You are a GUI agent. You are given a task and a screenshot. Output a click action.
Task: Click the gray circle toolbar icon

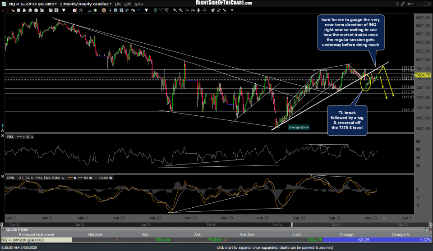click(36, 10)
